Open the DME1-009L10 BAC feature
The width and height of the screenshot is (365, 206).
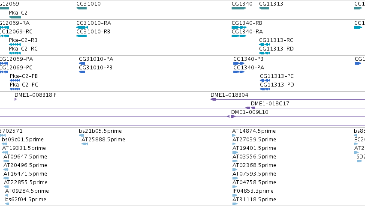click(x=250, y=112)
